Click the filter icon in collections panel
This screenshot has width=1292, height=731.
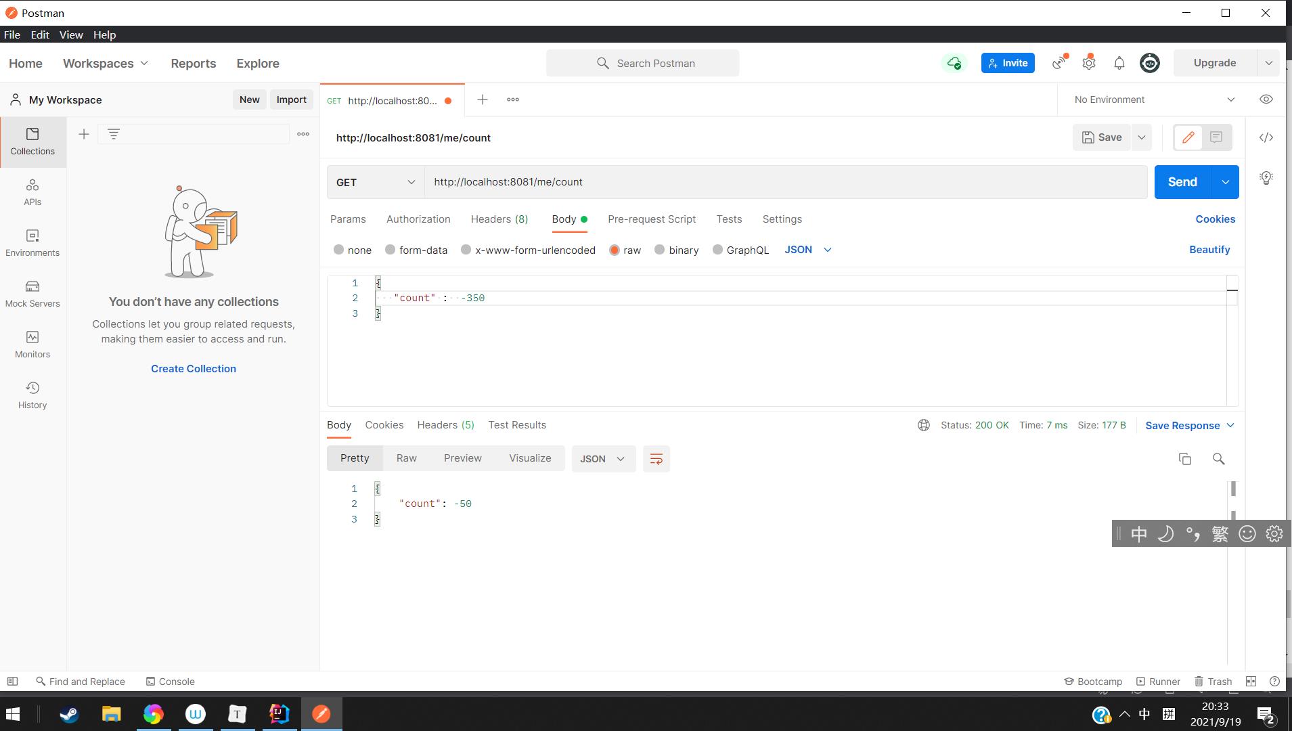[114, 134]
